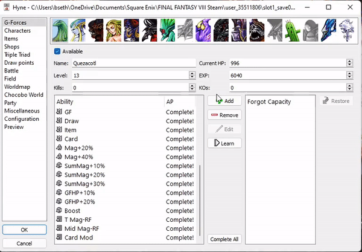Select the Cerberus GF portrait
The width and height of the screenshot is (362, 252).
(x=221, y=30)
